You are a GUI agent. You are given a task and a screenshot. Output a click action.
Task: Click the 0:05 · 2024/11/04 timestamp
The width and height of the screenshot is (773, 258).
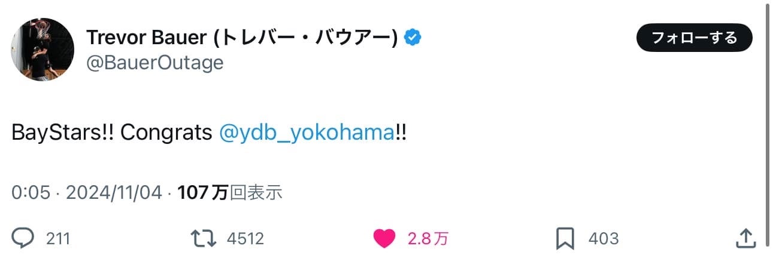coord(87,192)
